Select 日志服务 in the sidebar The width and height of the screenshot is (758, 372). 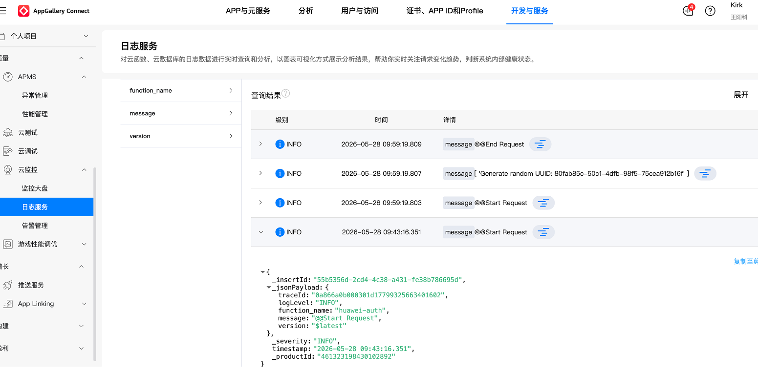46,207
